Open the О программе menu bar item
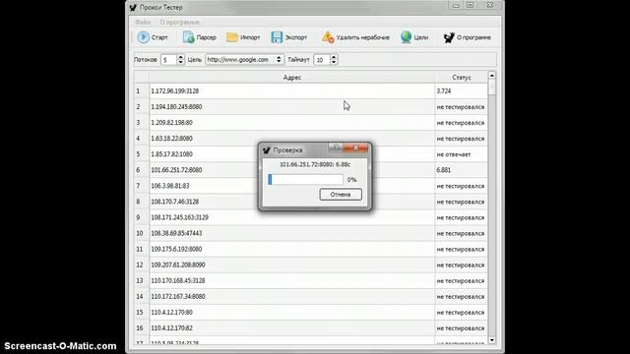This screenshot has height=354, width=630. point(179,22)
